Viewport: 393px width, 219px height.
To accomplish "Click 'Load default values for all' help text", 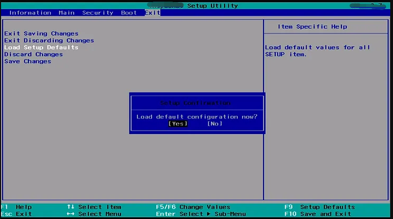I will pyautogui.click(x=318, y=47).
